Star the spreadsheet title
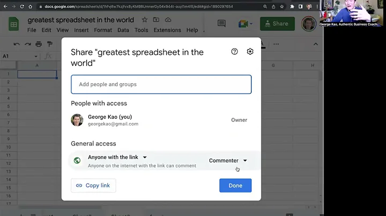This screenshot has width=386, height=216. click(145, 20)
